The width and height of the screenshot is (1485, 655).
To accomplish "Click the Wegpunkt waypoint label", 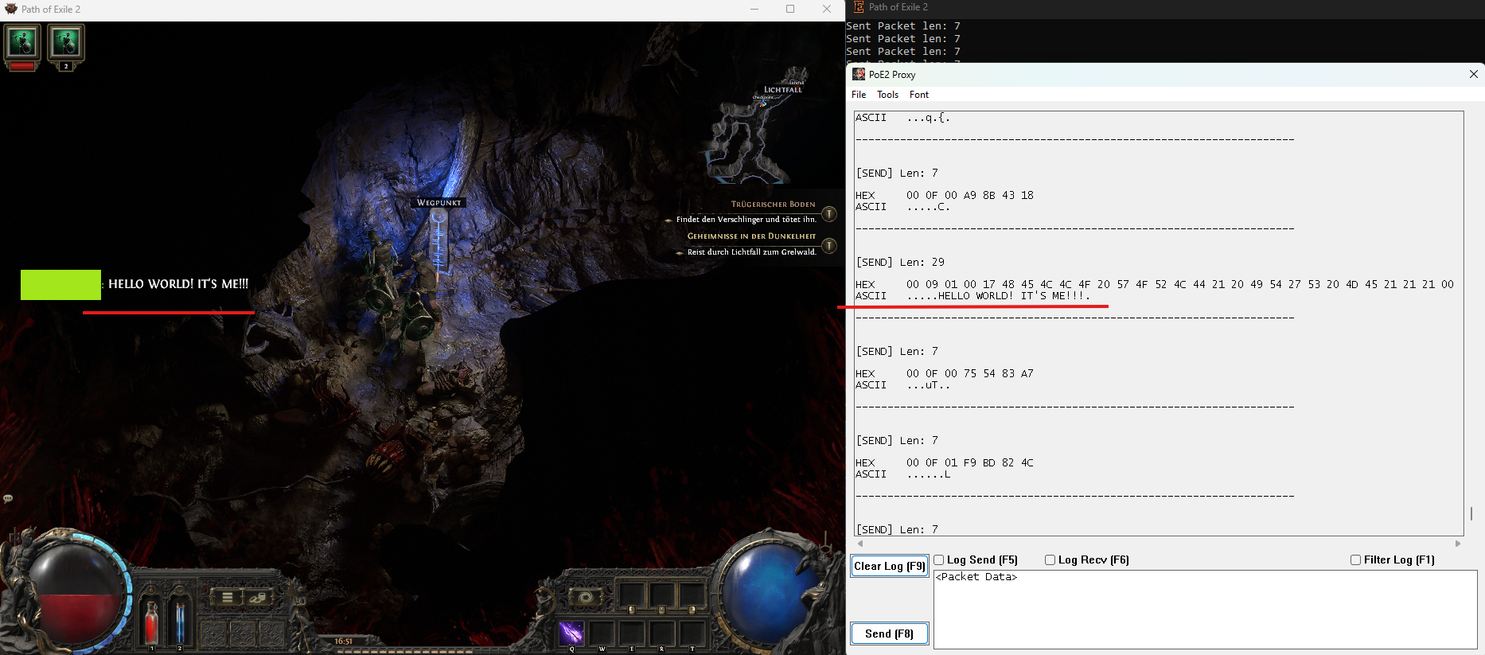I will coord(439,203).
